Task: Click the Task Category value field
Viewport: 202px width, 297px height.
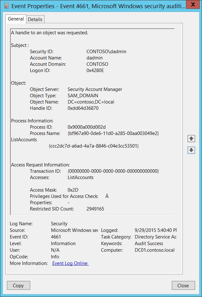Action: [x=155, y=237]
